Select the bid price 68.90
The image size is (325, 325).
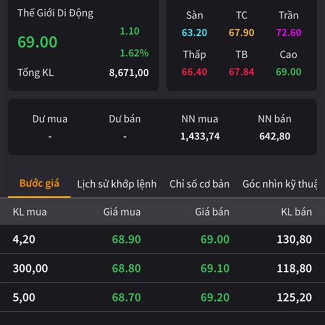point(126,239)
